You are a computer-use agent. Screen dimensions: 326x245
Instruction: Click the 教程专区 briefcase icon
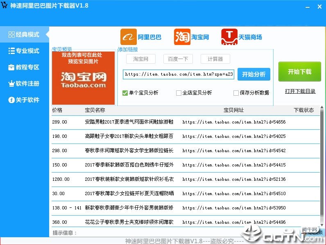pos(11,67)
